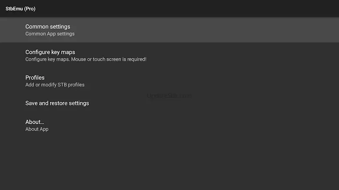Viewport: 339px width, 190px height.
Task: Select the settings backup and restore row
Action: click(169, 103)
